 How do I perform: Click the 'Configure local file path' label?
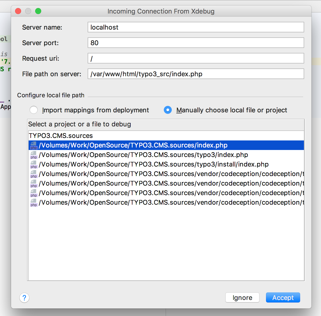(x=51, y=95)
